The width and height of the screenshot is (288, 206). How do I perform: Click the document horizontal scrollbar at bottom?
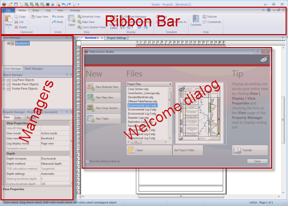coord(181,196)
